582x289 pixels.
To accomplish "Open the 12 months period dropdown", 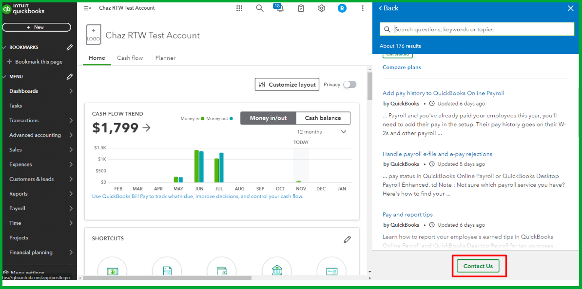I will 321,132.
